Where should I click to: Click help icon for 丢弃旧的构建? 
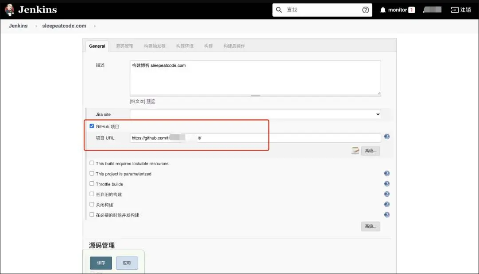[x=387, y=194]
